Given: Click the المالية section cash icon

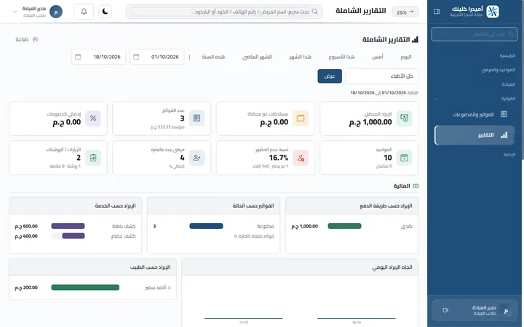Looking at the screenshot, I should pos(416,186).
